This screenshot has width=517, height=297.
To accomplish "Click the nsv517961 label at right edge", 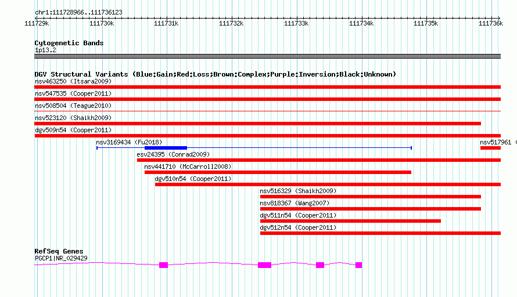I will pos(498,142).
